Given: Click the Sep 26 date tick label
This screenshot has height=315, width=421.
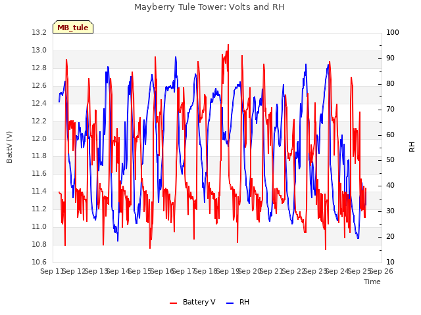Looking at the screenshot, I should pos(382,271).
